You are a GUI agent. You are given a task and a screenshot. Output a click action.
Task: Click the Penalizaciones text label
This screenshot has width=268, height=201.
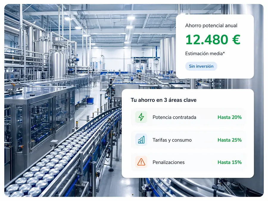[x=169, y=162]
